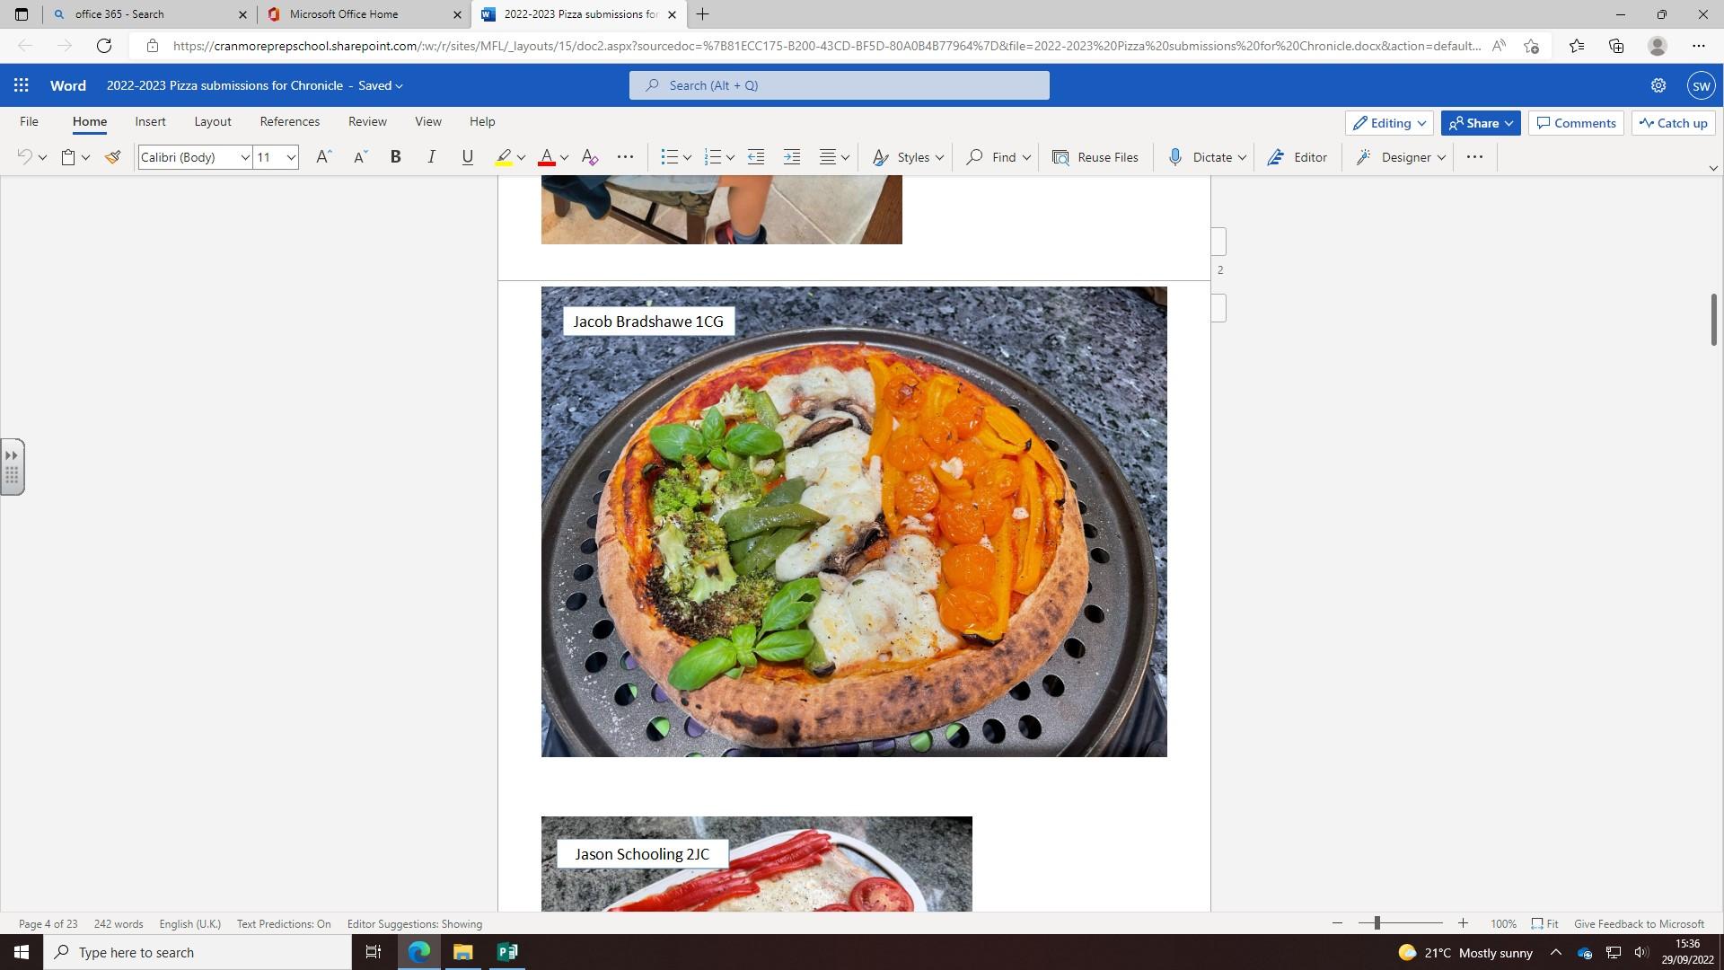This screenshot has height=970, width=1724.
Task: Toggle underline formatting
Action: click(x=467, y=157)
